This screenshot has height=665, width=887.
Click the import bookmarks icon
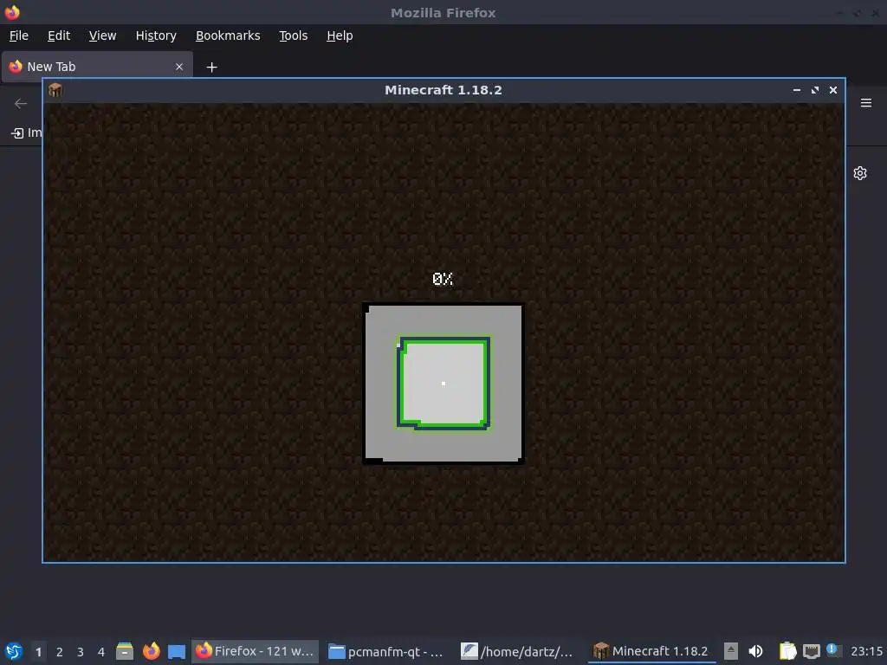tap(17, 132)
